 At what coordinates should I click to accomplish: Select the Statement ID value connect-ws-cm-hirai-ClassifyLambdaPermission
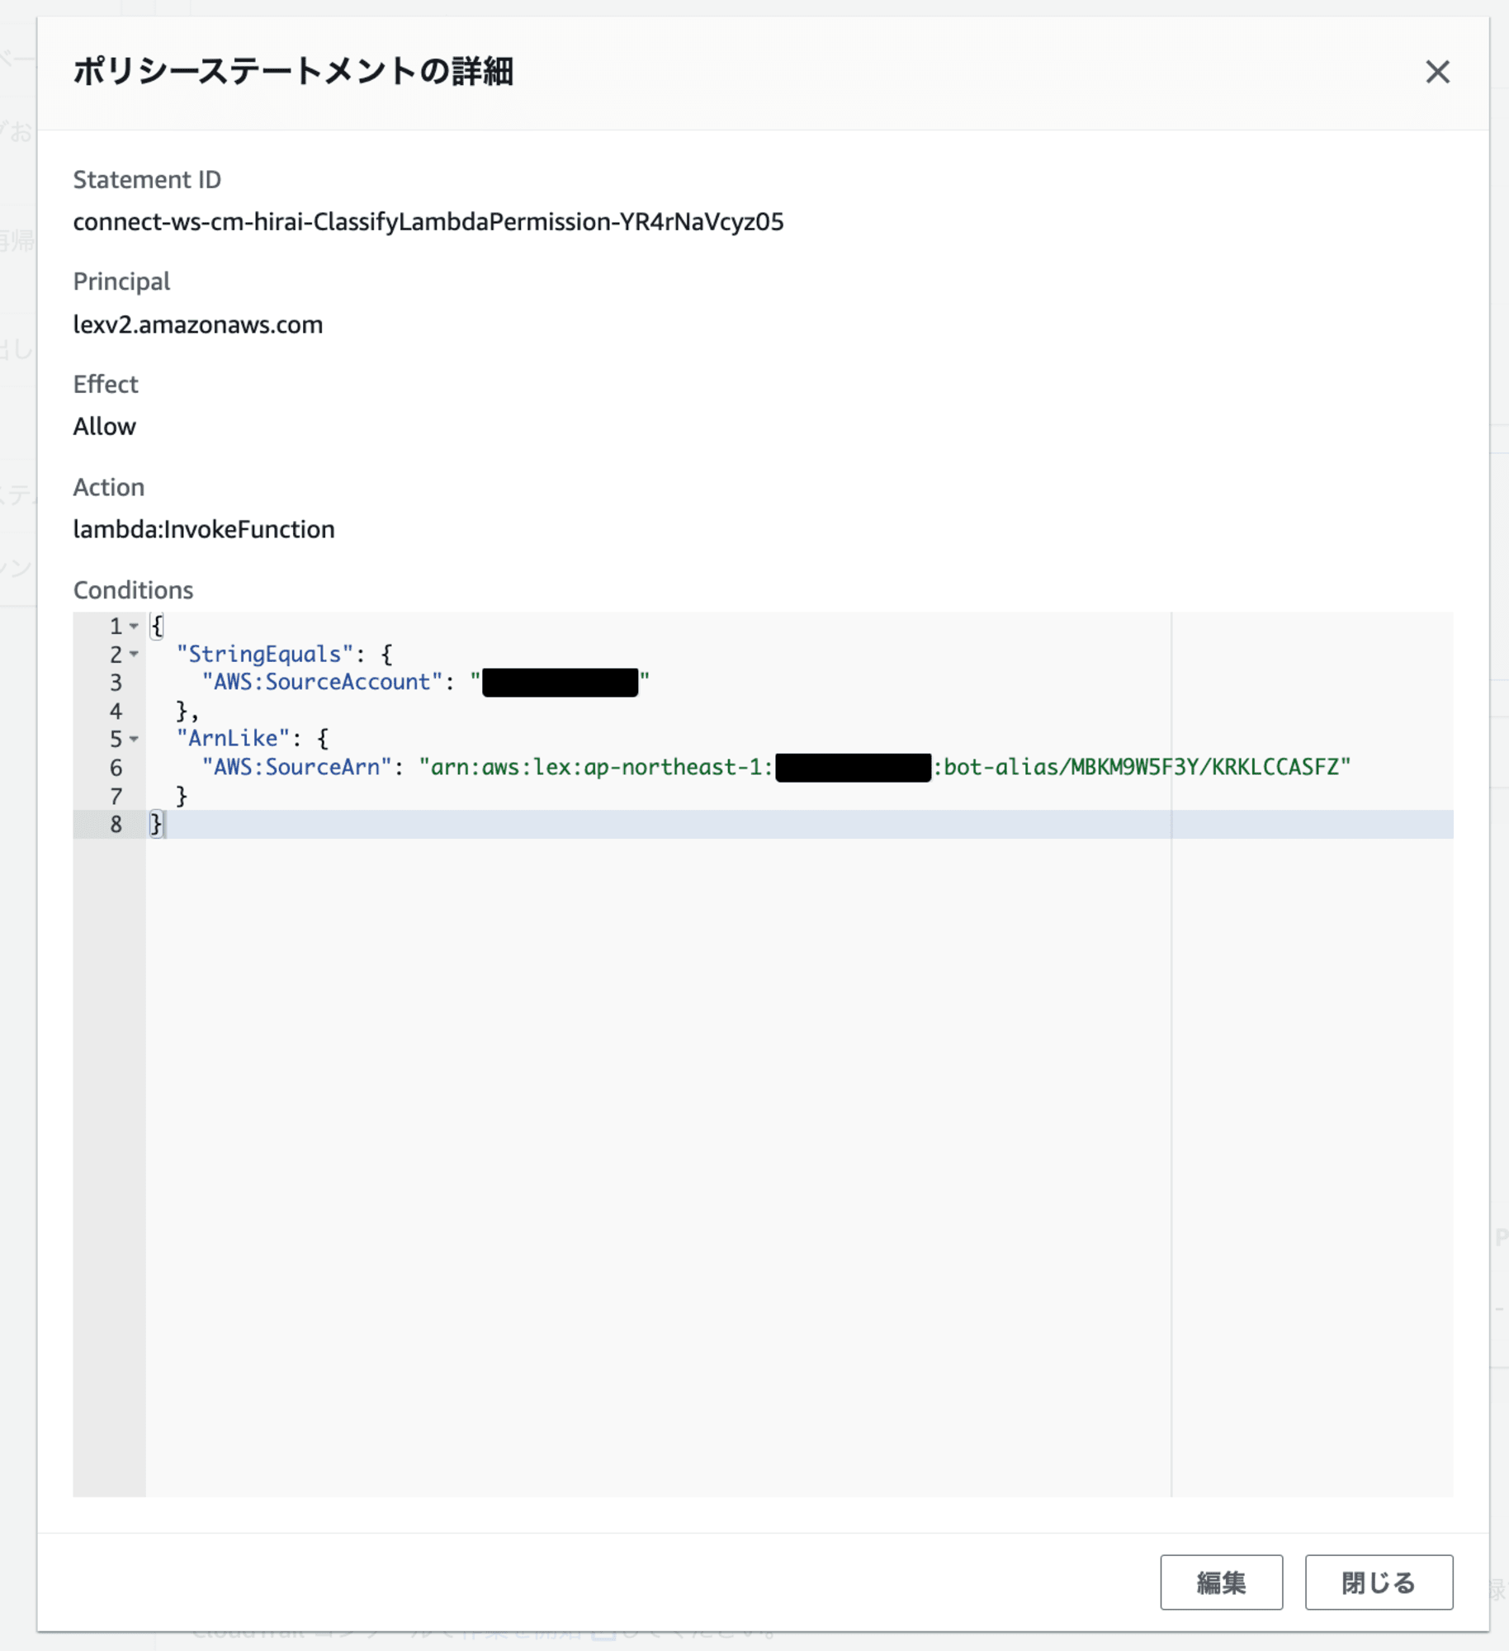pyautogui.click(x=428, y=222)
